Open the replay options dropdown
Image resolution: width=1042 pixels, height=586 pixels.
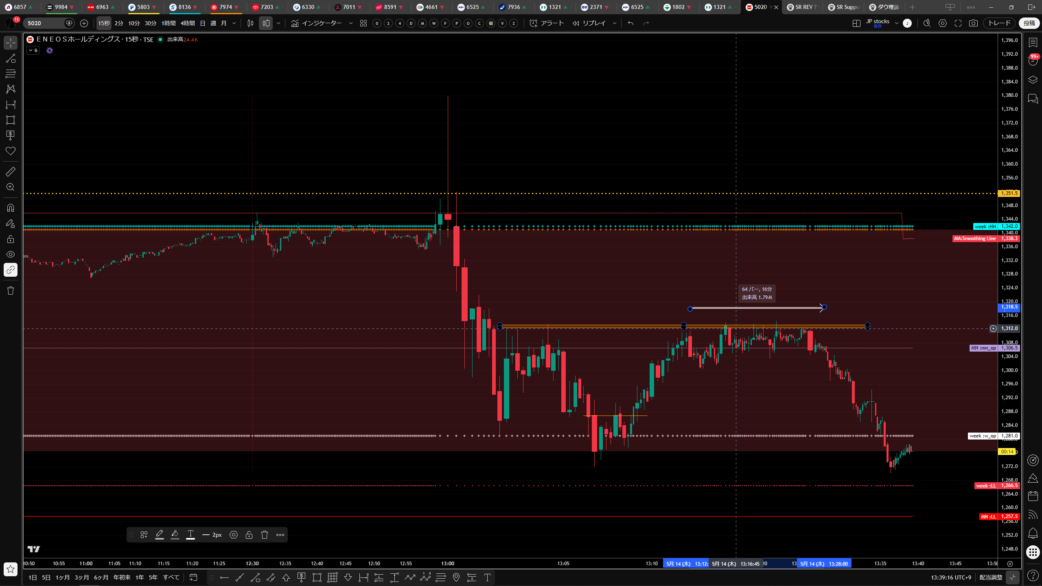tap(615, 23)
